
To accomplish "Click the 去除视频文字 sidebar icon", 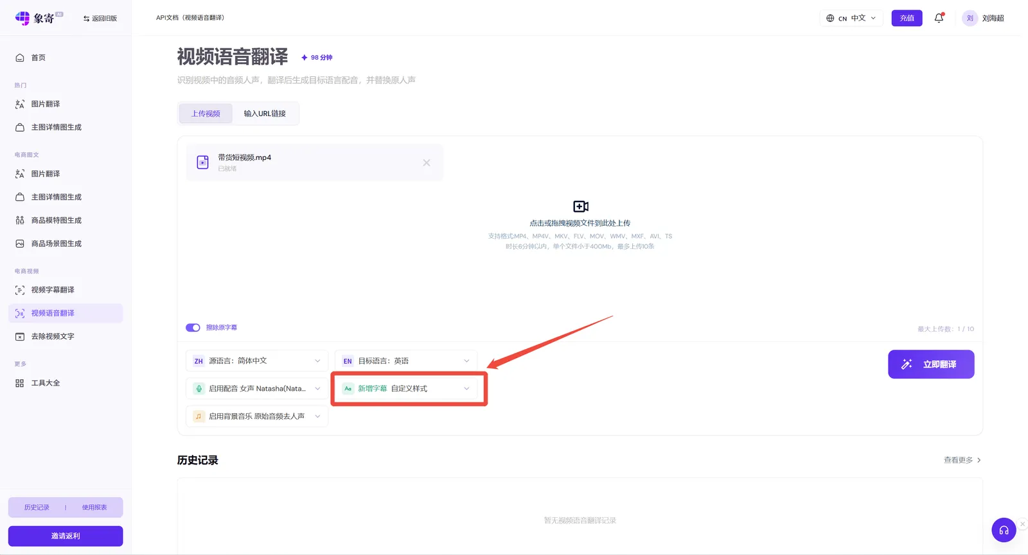I will point(20,336).
